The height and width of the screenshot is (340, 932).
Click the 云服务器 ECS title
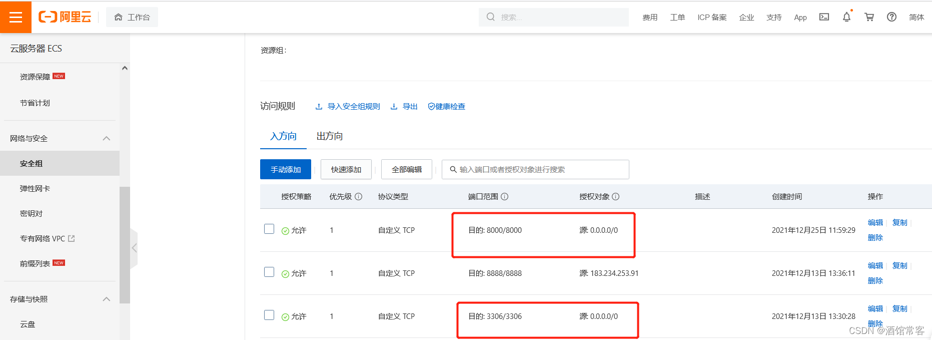click(x=36, y=49)
